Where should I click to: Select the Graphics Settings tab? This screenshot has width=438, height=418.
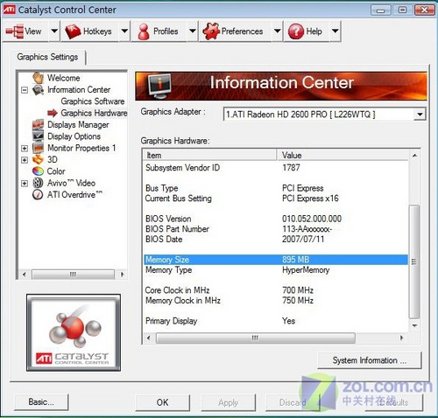(47, 57)
